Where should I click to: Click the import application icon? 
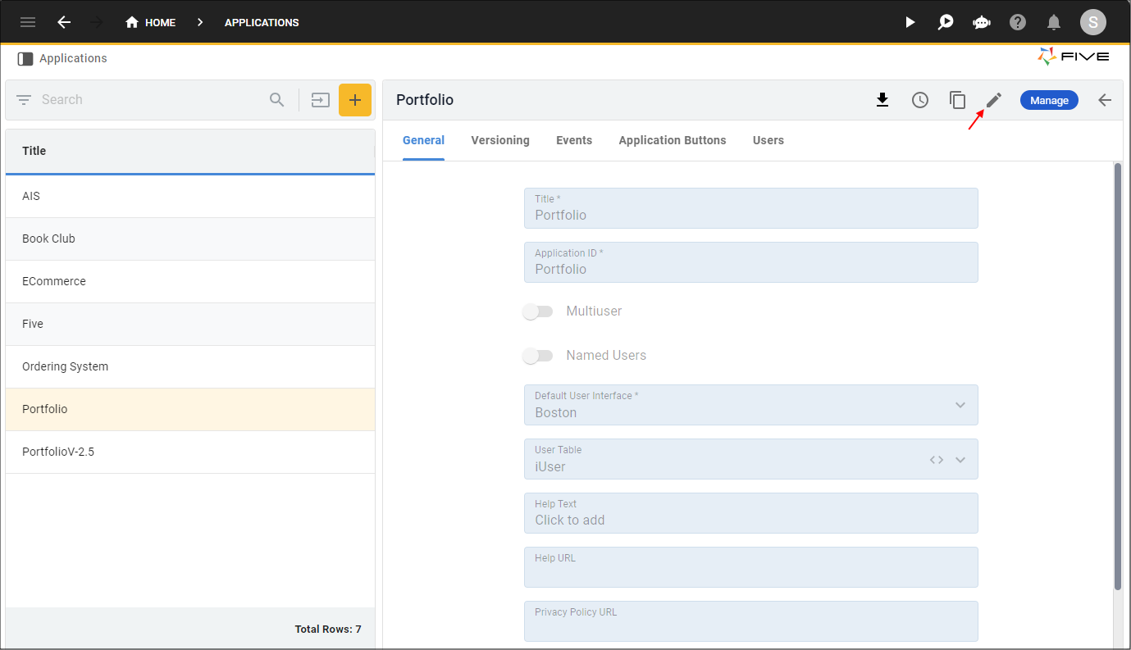pyautogui.click(x=320, y=100)
